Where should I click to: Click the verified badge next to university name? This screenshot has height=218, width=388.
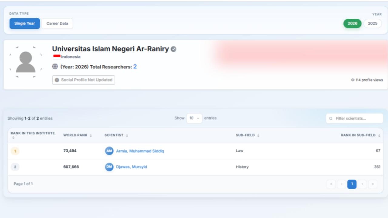173,49
